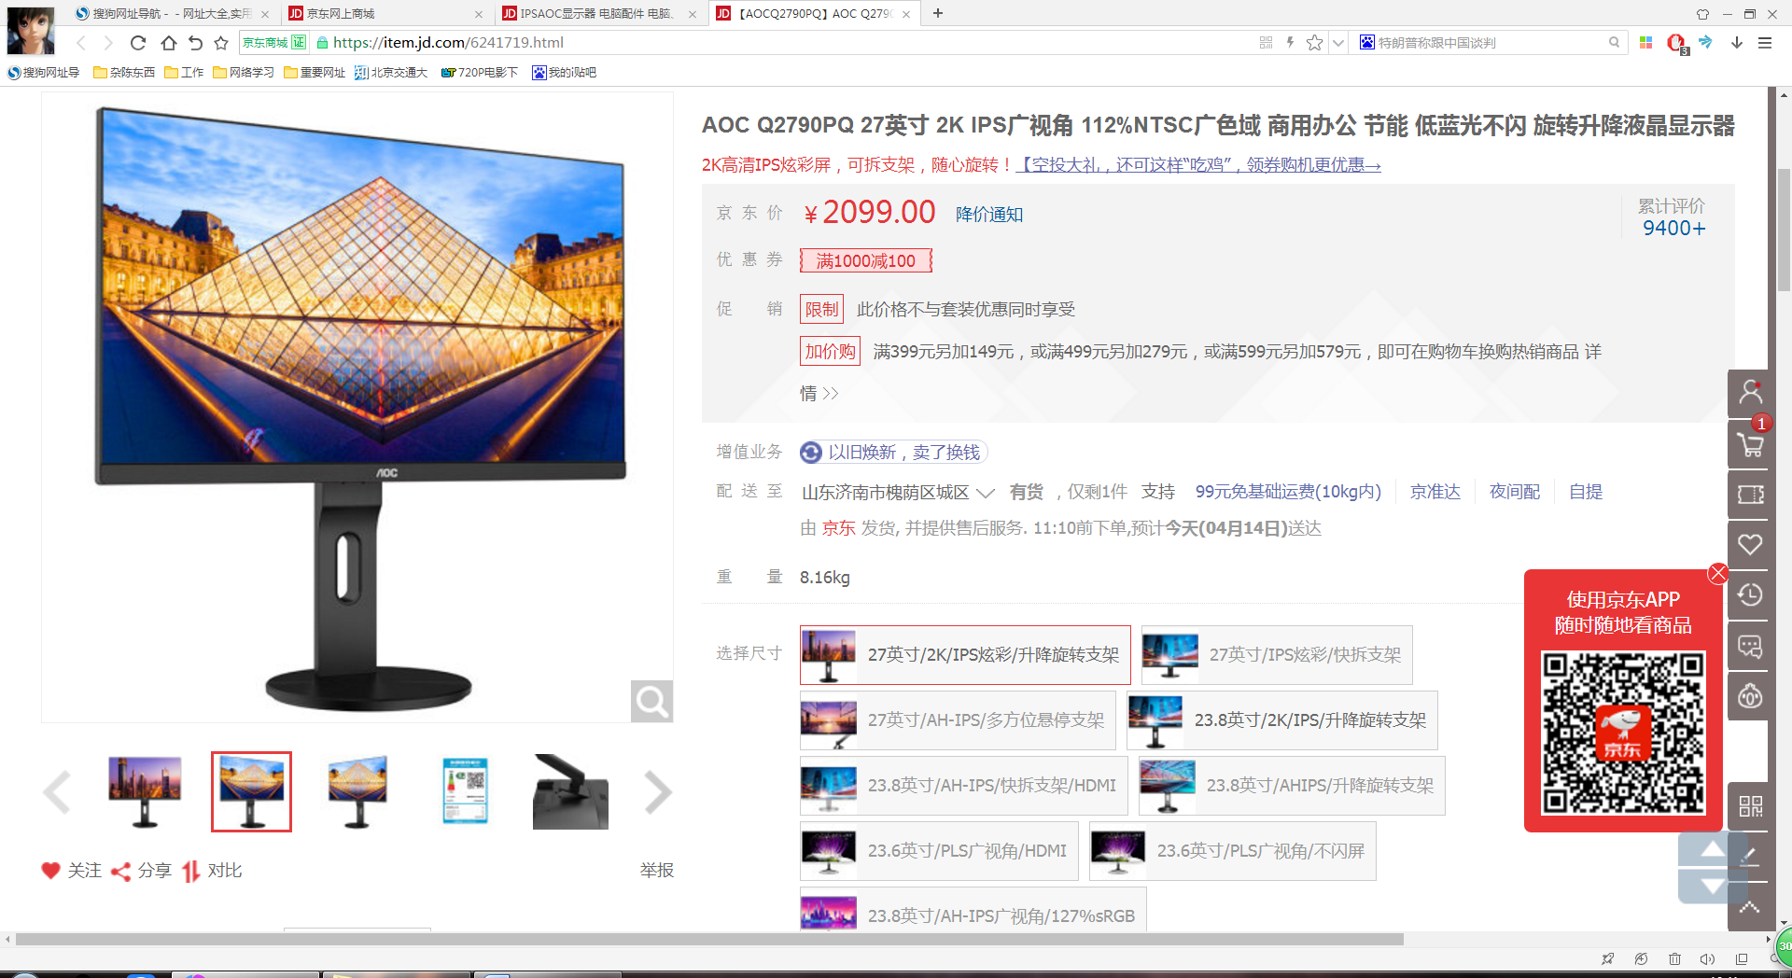Open the downloads arrow in toolbar

[x=1736, y=42]
